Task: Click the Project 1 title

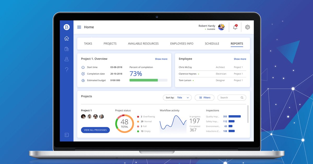Action: tap(86, 110)
